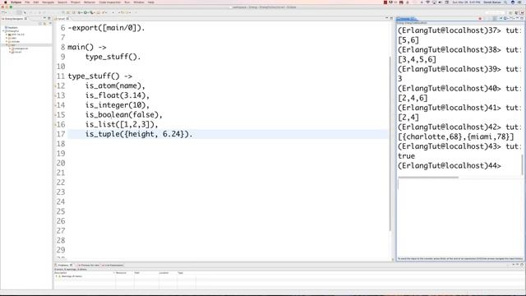The width and height of the screenshot is (526, 296).
Task: Minimize the Console view
Action: [x=518, y=18]
